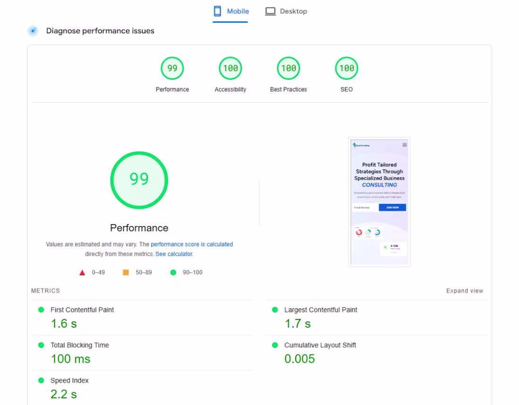Screen dimensions: 519x405
Task: Click the blue diagnose performance icon
Action: [x=33, y=31]
